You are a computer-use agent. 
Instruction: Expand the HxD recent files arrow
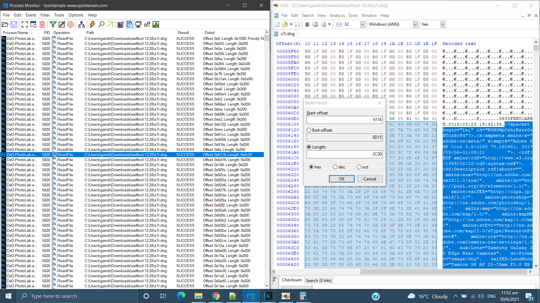point(291,24)
